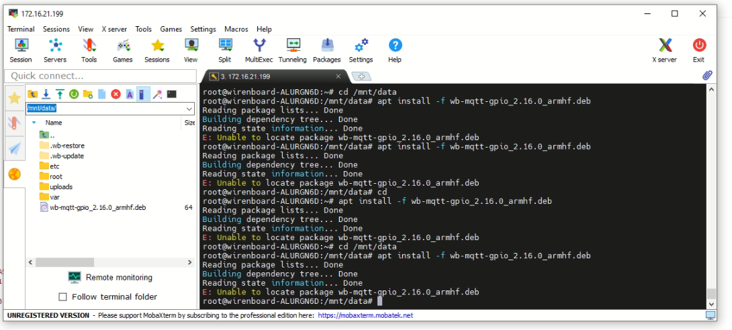
Task: Select the root folder
Action: pos(51,176)
